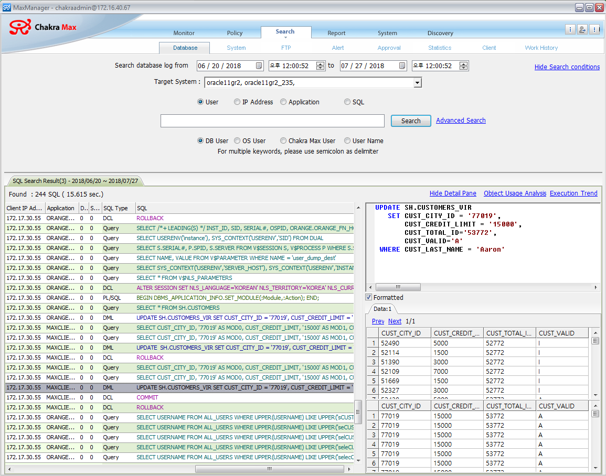Select the SELECT * FROM V$NLS_PARAMETERS row
The height and width of the screenshot is (476, 606).
coord(179,278)
